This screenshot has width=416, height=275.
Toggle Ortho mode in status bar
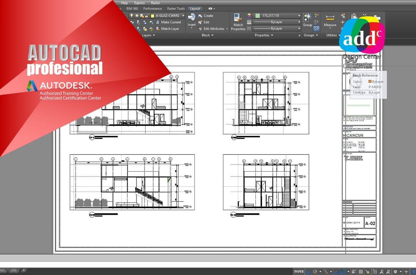click(309, 271)
